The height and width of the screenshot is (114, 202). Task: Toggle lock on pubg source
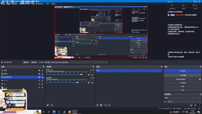click(x=42, y=87)
